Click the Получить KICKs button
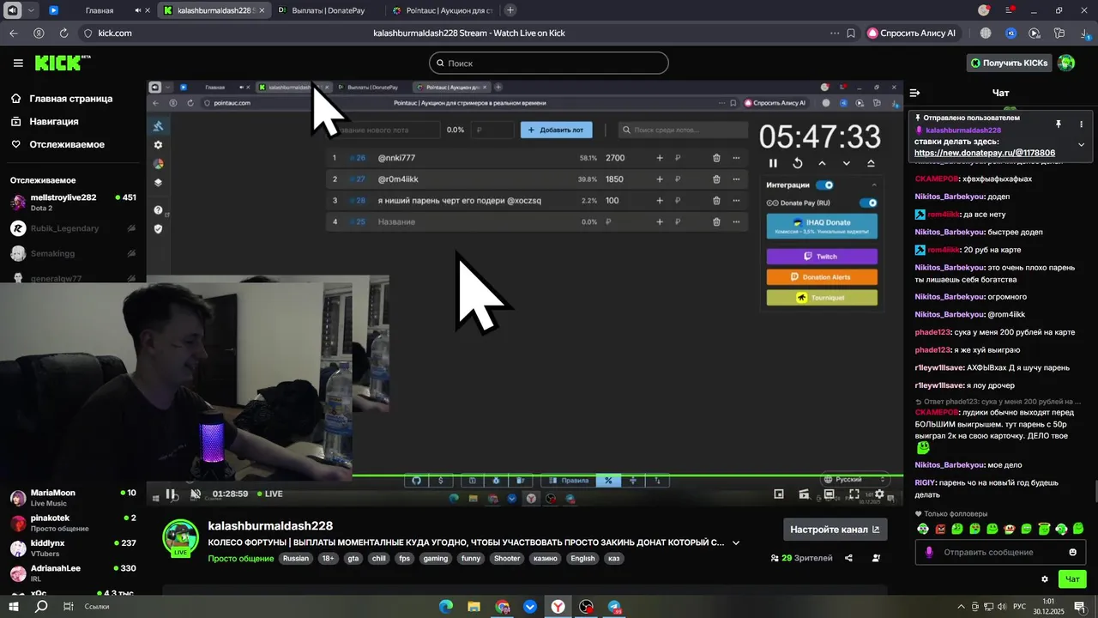 (x=1010, y=63)
